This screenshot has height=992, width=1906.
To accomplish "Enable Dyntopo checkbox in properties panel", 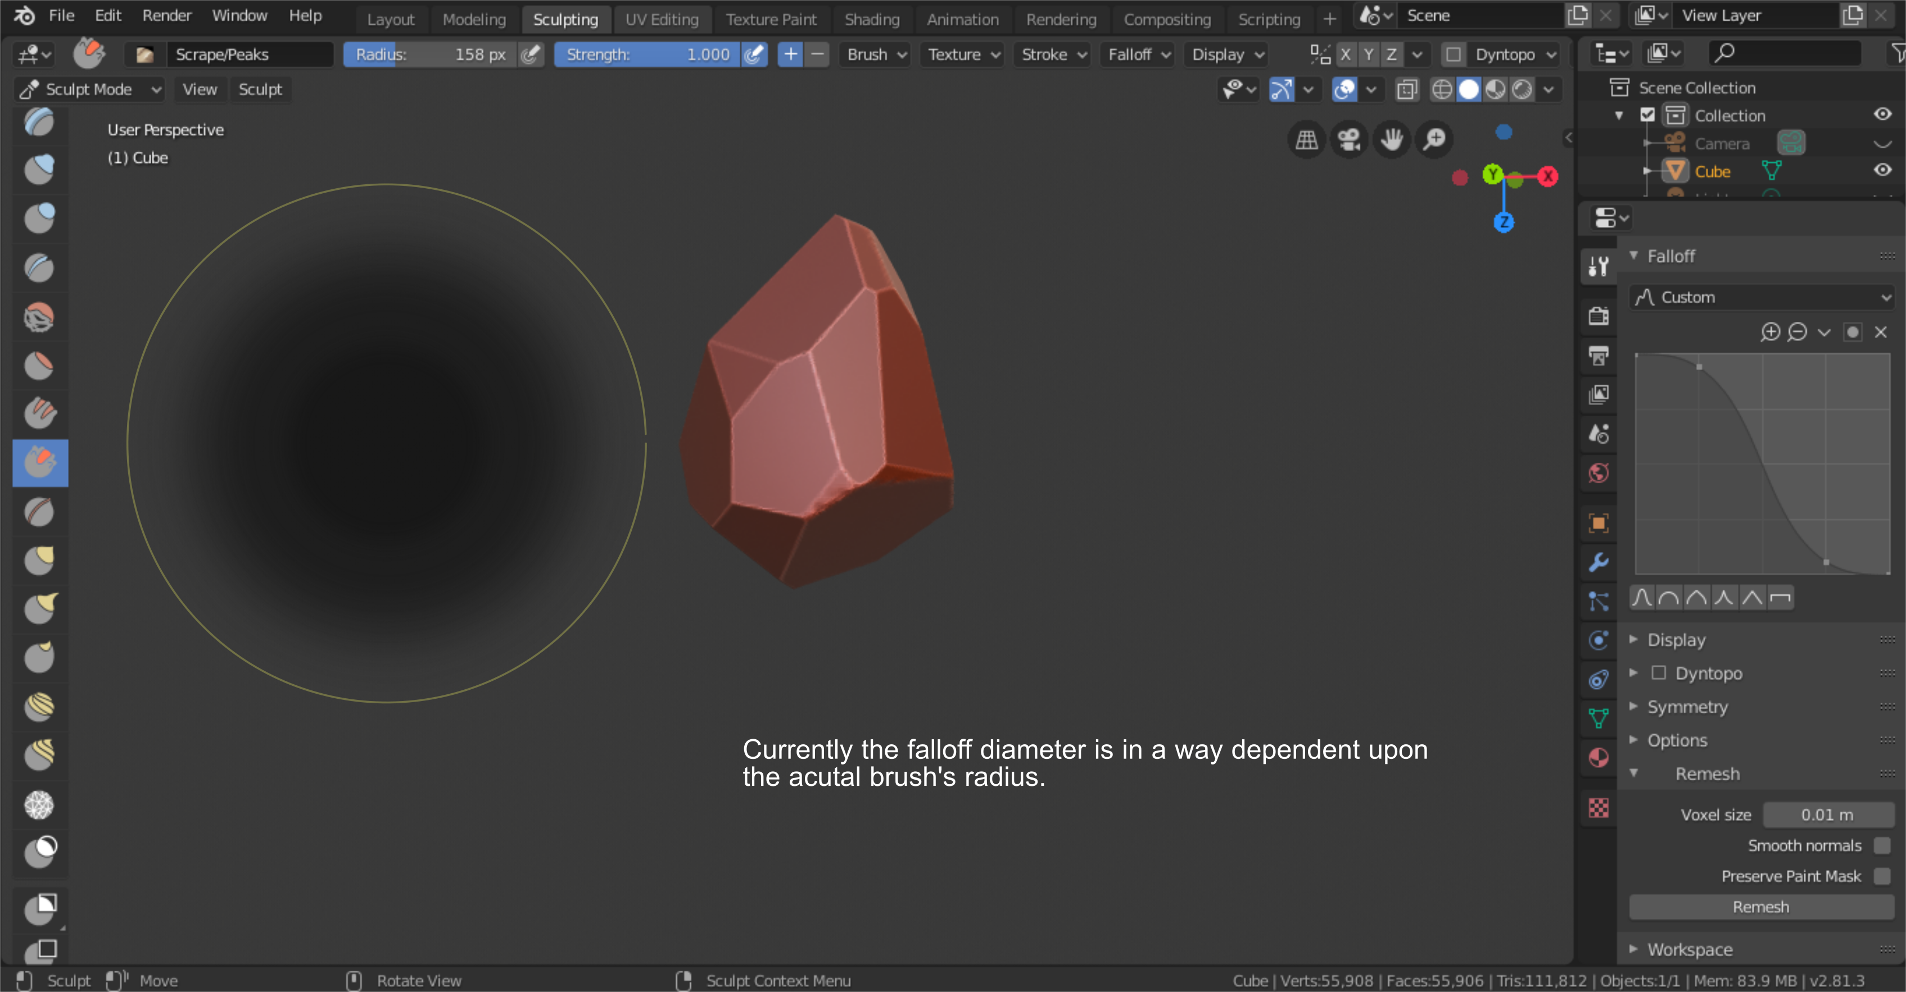I will click(1659, 673).
